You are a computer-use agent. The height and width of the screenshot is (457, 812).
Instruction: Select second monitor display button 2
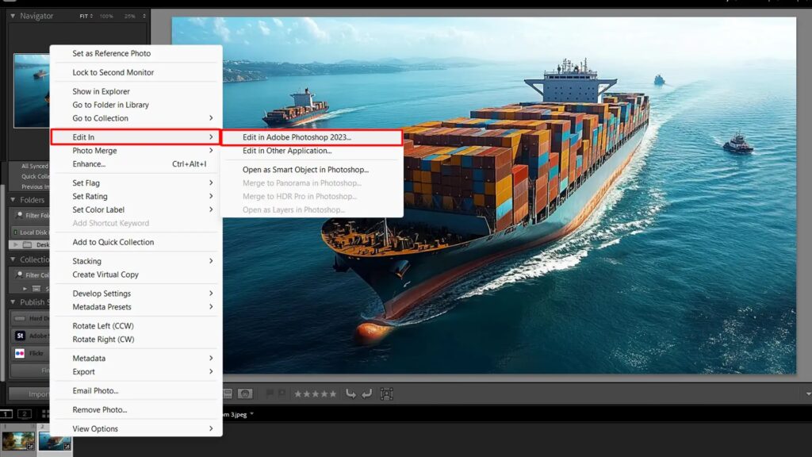[25, 414]
